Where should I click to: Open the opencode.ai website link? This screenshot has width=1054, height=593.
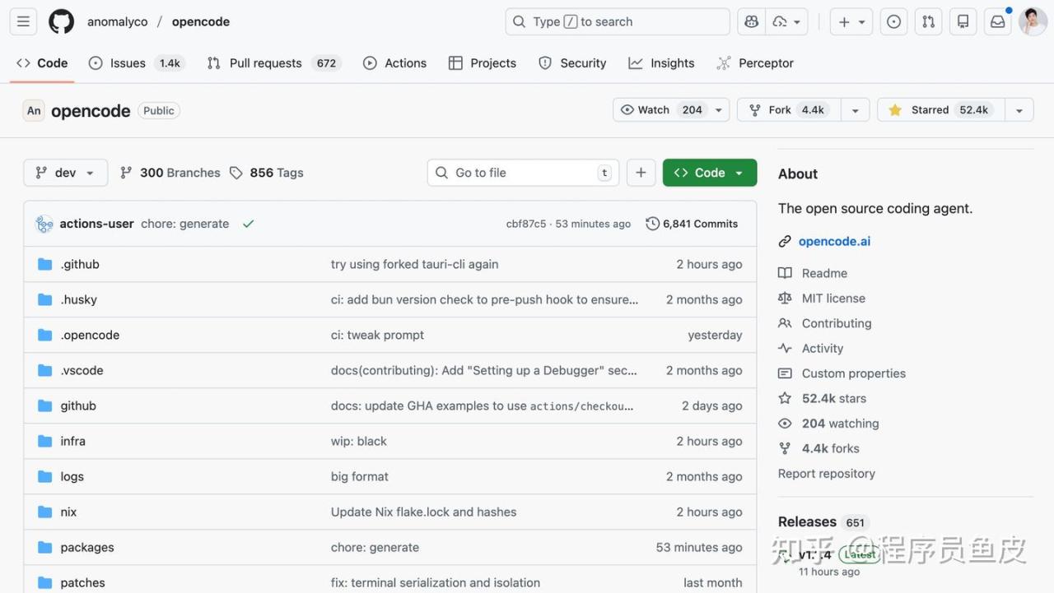pyautogui.click(x=834, y=241)
